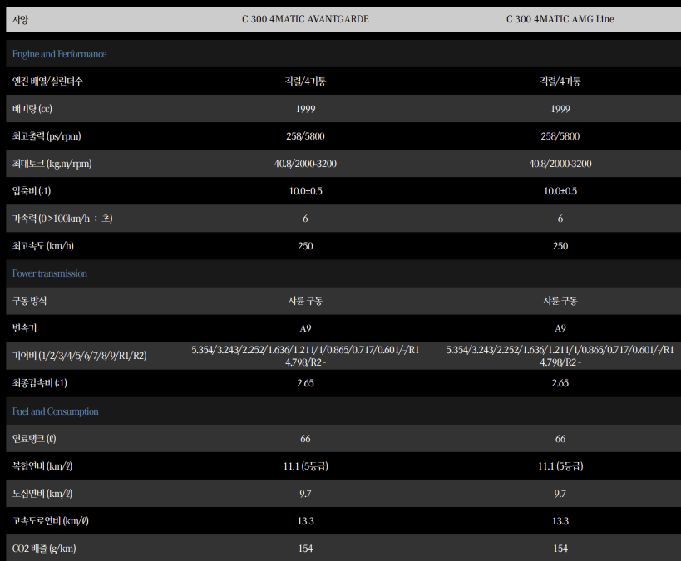
Task: Click AVANTGARDE fuel tank value '66'
Action: tap(305, 439)
